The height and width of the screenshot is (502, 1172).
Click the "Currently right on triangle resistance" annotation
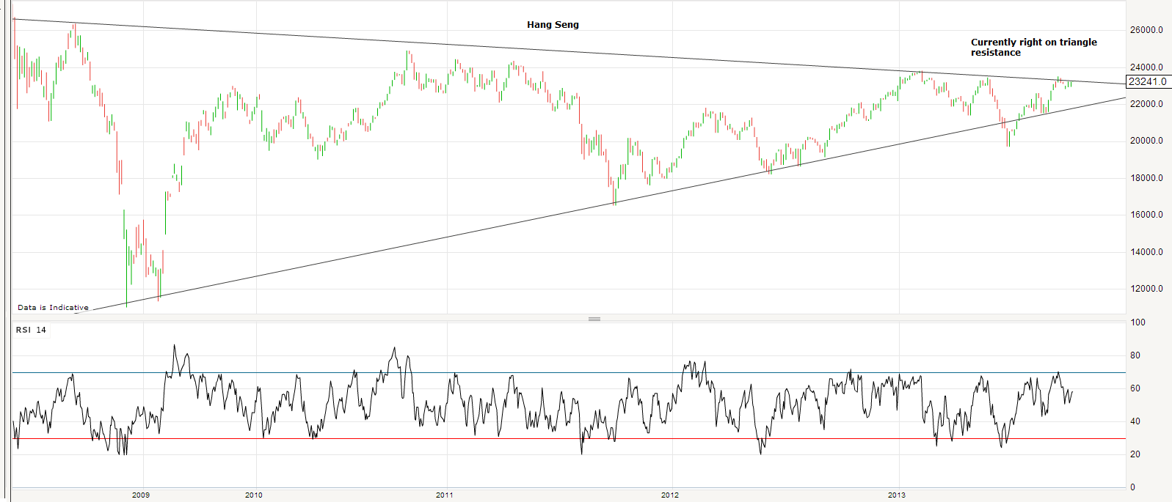coord(1033,47)
